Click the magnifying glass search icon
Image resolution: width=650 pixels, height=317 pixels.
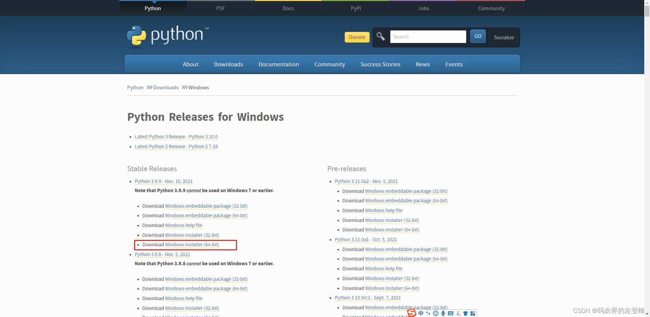381,37
